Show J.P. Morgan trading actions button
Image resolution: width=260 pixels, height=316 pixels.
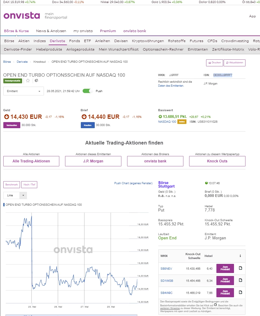[x=93, y=161]
